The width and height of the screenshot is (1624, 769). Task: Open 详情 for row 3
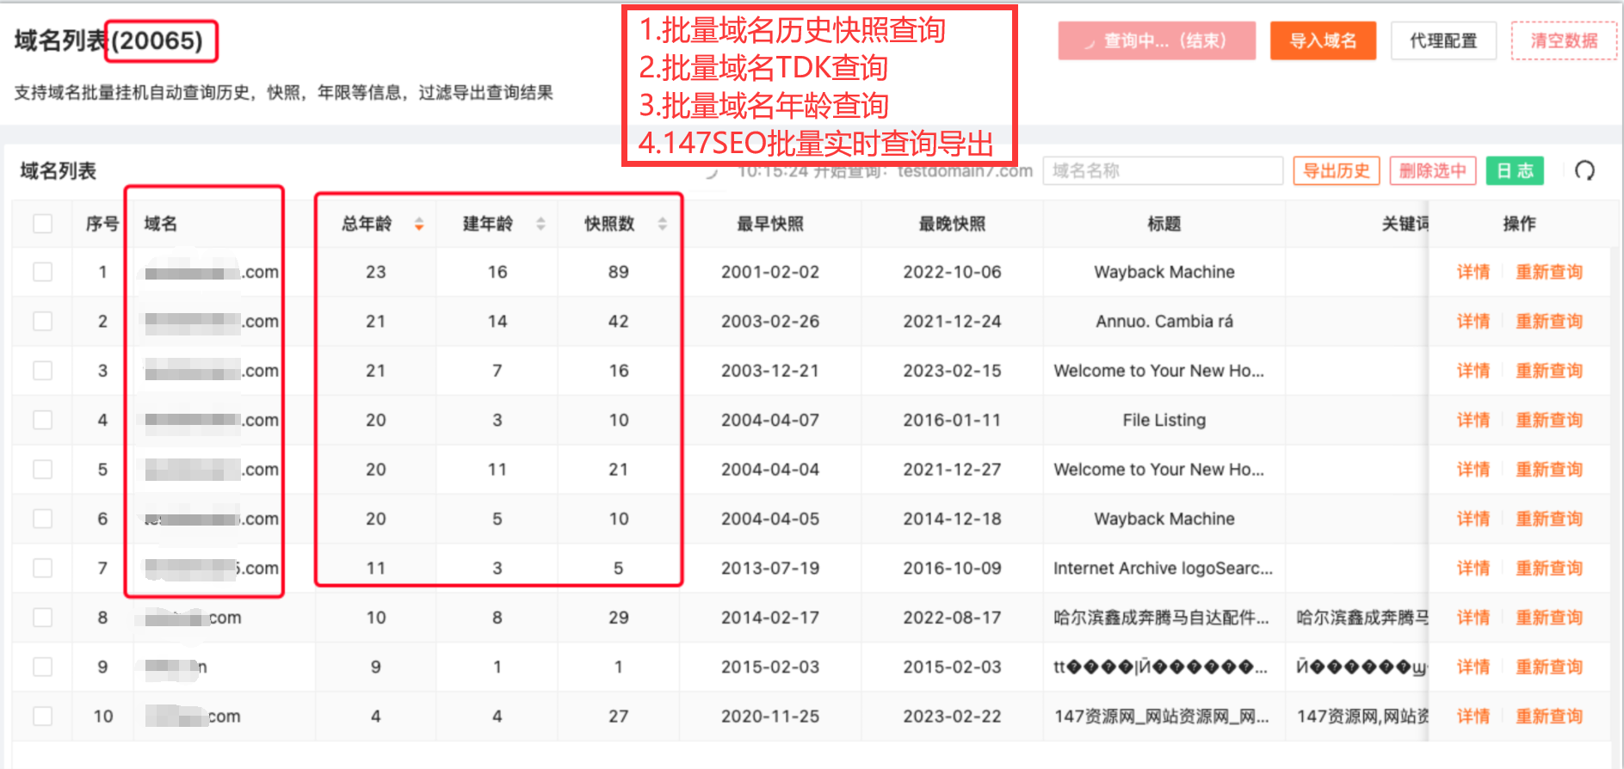[x=1473, y=371]
